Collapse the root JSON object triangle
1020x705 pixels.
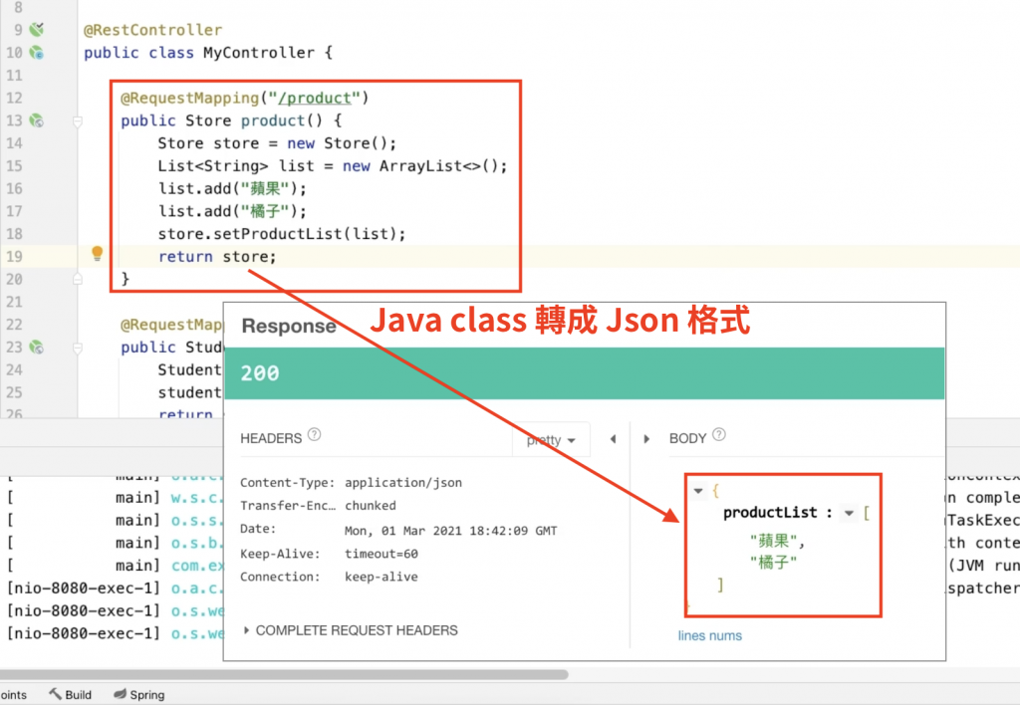[698, 491]
